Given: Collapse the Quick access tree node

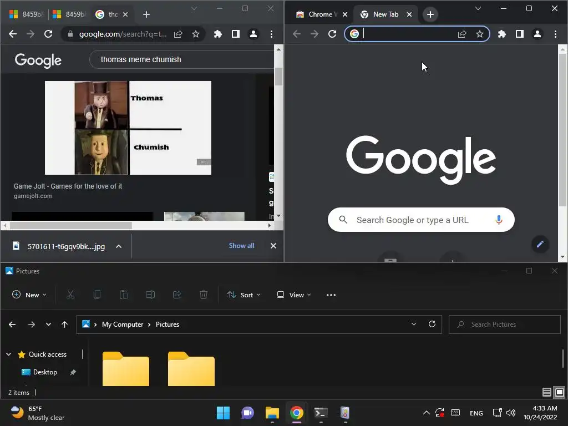Looking at the screenshot, I should click(x=9, y=354).
